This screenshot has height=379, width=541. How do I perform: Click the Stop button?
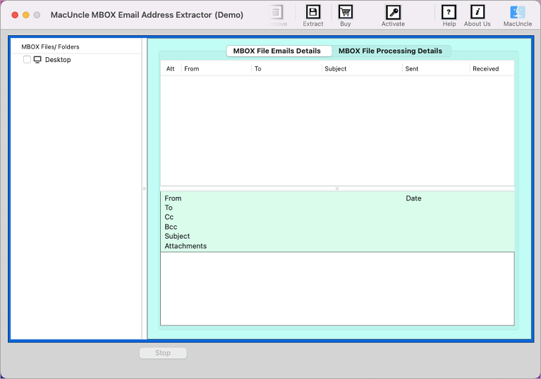tap(163, 353)
